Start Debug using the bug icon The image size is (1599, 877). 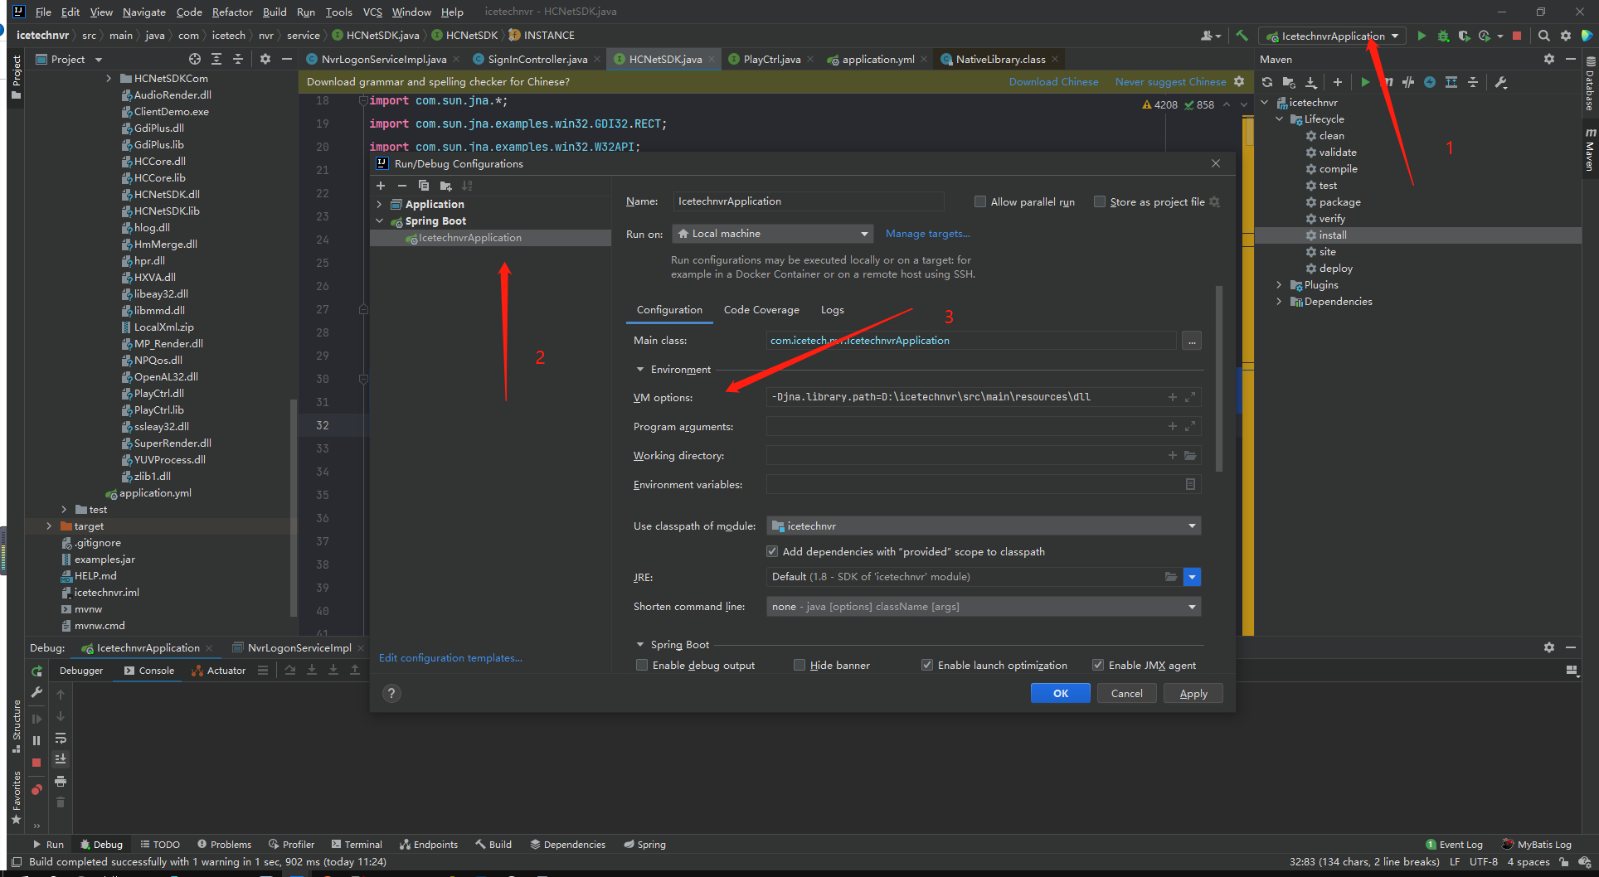click(1442, 36)
